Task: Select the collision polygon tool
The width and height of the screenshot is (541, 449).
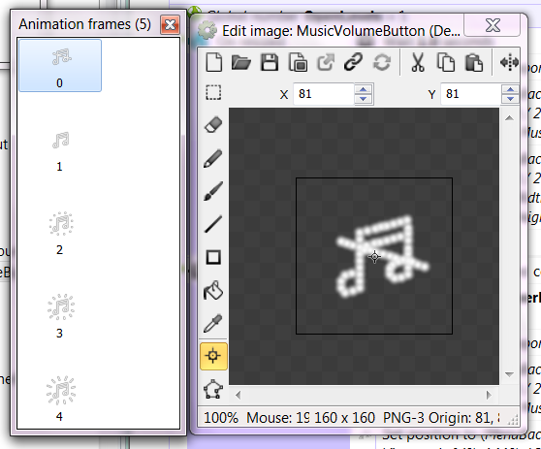Action: (x=213, y=389)
